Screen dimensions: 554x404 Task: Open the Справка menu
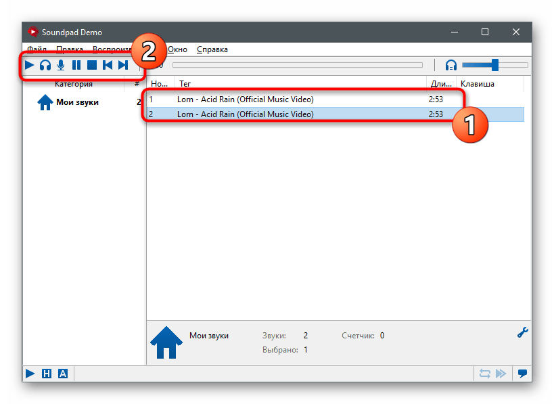point(212,49)
